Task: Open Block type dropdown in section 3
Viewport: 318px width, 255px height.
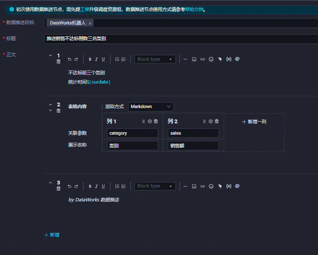Action: click(155, 186)
